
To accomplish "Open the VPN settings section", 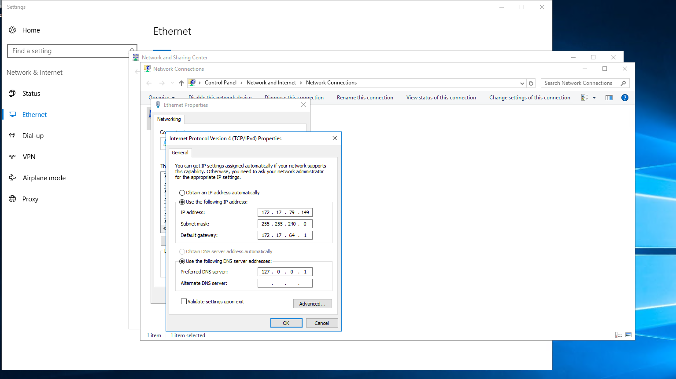I will tap(29, 157).
